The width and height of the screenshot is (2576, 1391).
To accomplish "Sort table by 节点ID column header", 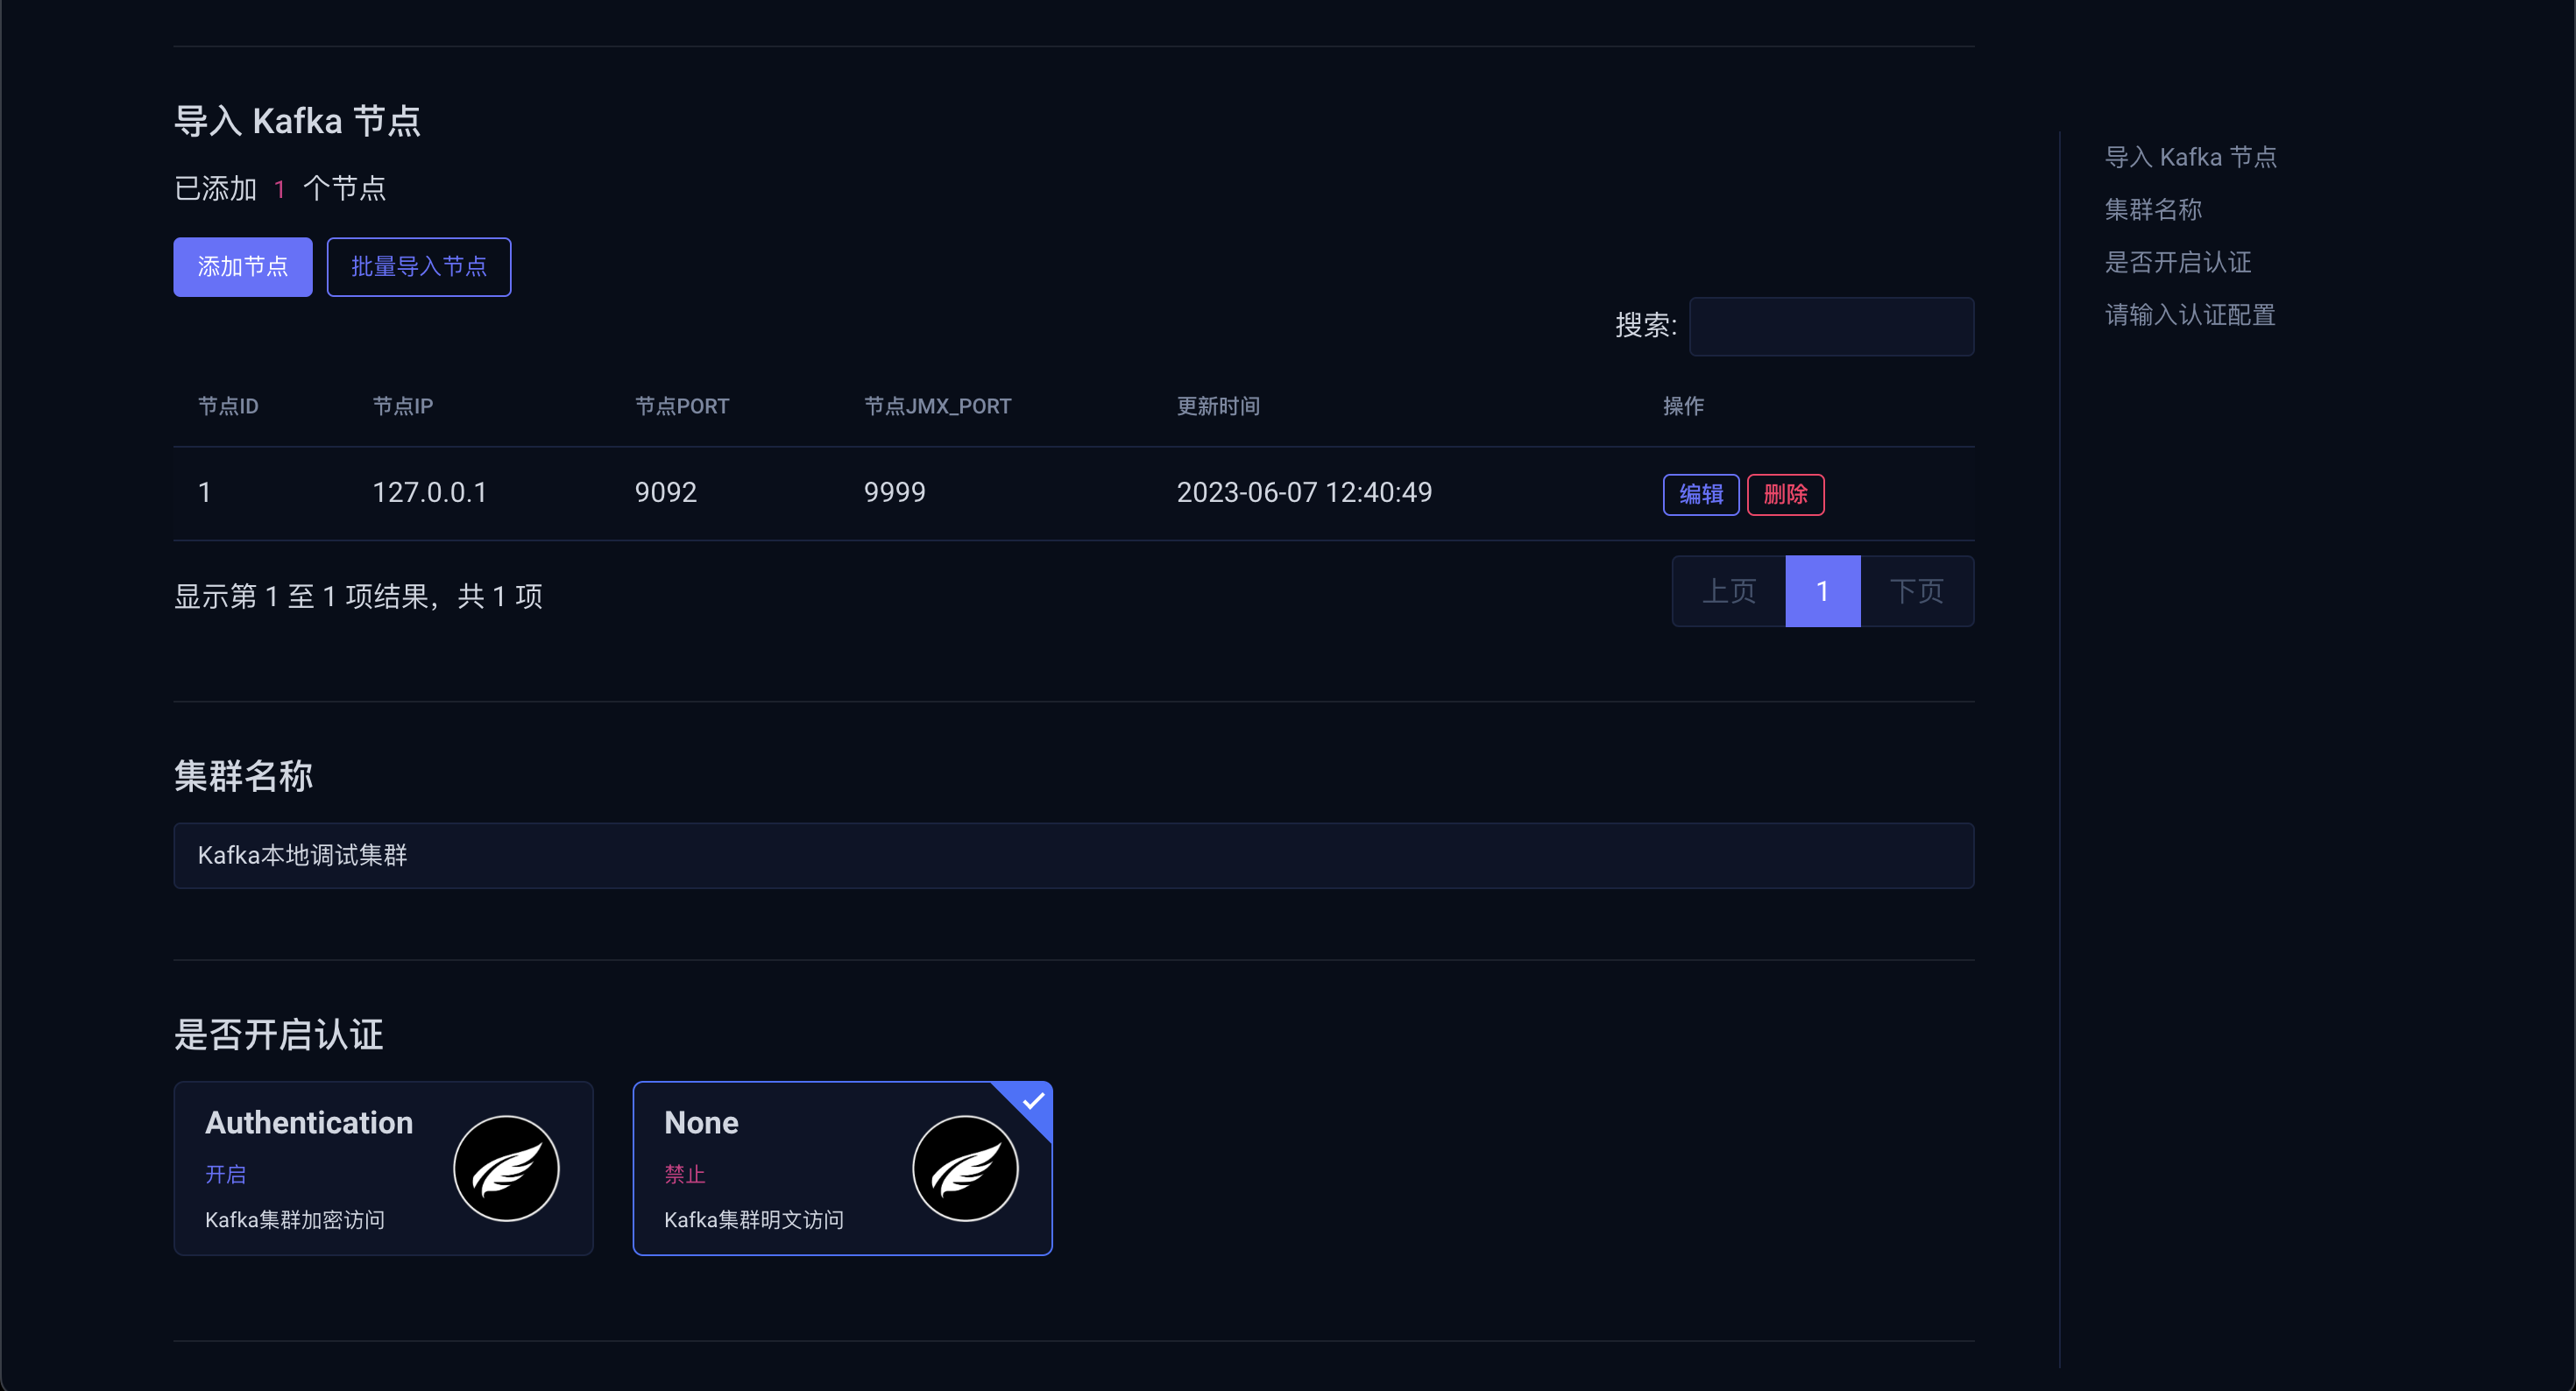I will click(228, 406).
